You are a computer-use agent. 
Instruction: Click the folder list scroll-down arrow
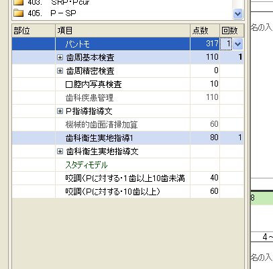click(237, 14)
